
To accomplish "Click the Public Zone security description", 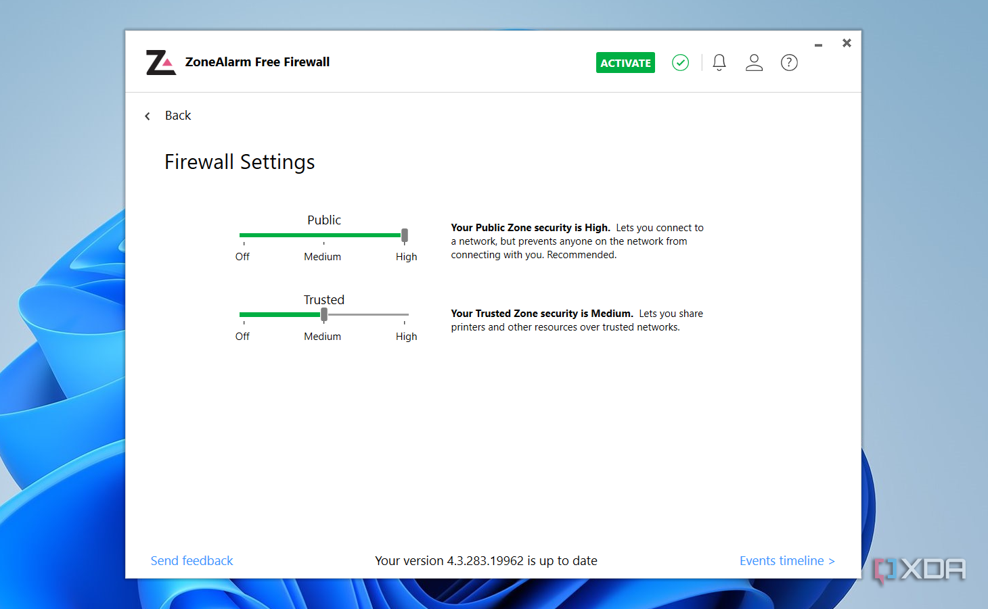I will point(577,241).
